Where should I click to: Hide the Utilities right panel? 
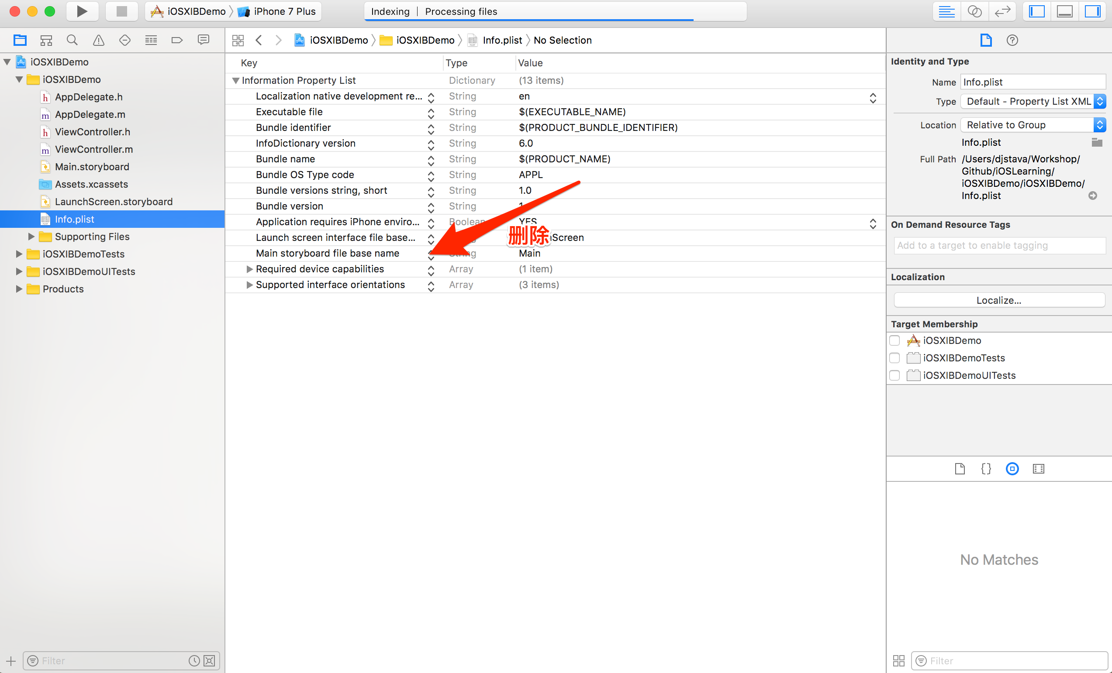(1092, 11)
